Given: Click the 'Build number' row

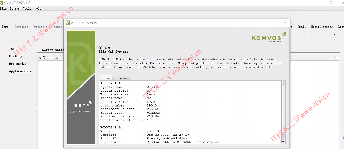Looking at the screenshot, I should pos(128,105).
